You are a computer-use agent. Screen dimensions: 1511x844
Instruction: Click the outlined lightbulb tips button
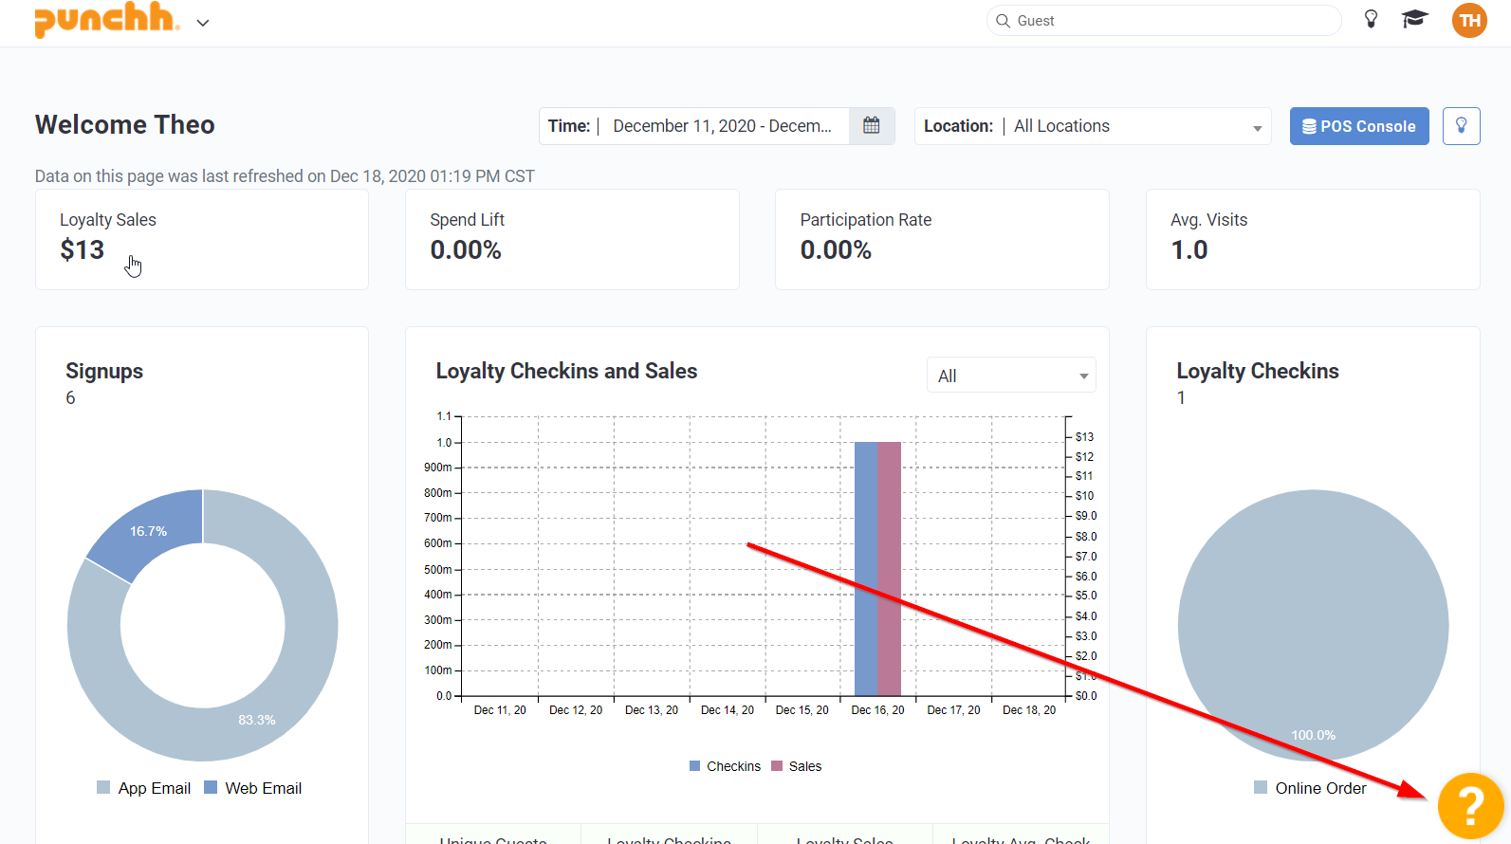[1461, 126]
